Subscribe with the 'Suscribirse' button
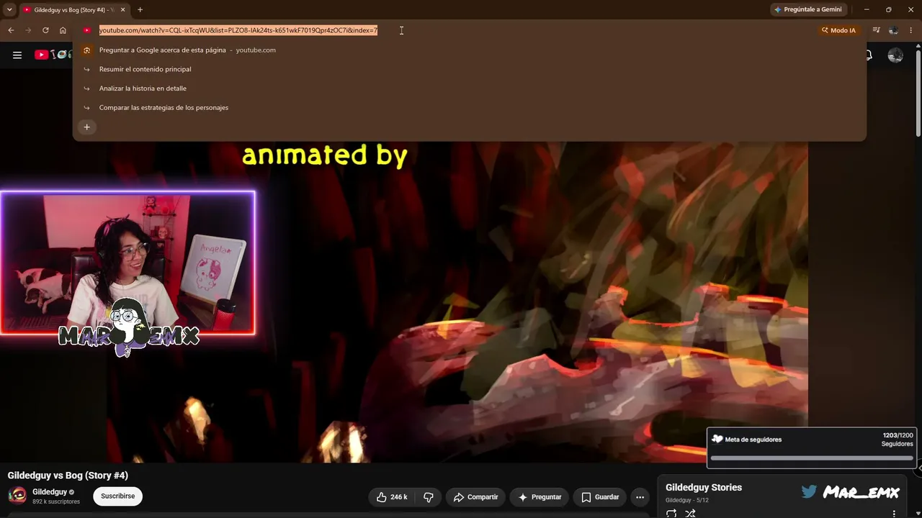 (117, 496)
